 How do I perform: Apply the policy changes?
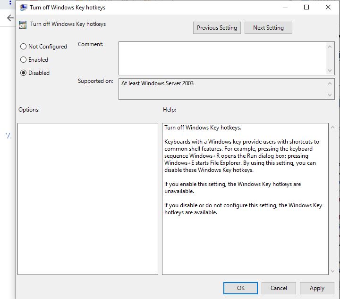pos(317,288)
